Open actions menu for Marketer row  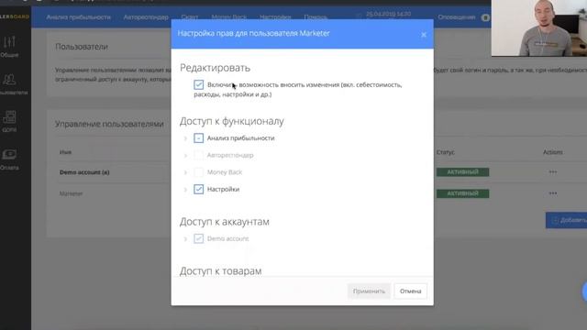click(552, 193)
